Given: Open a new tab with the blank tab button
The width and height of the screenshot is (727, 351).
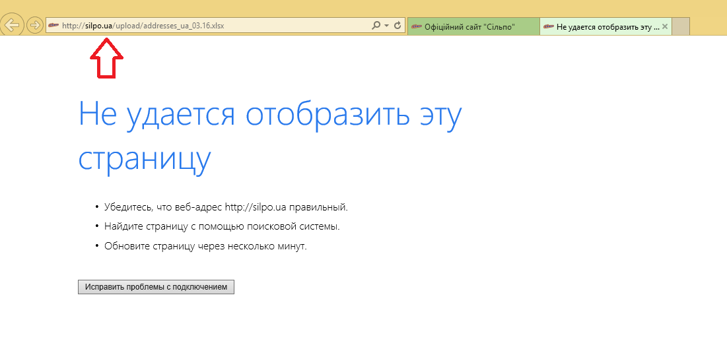Looking at the screenshot, I should (x=681, y=26).
